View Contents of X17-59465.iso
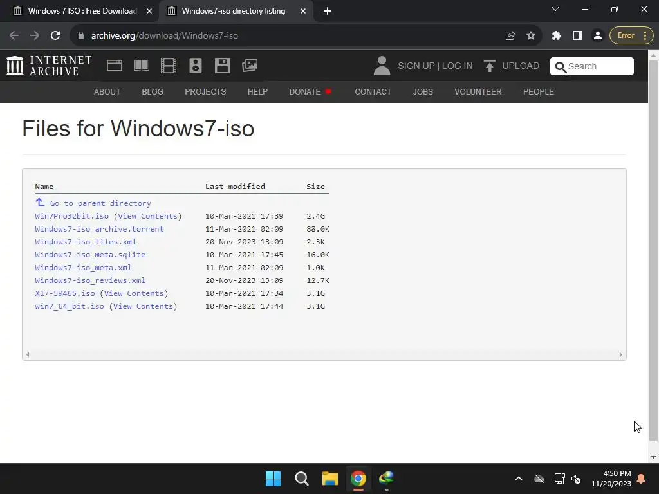Screen dimensions: 659x494 click(x=134, y=293)
